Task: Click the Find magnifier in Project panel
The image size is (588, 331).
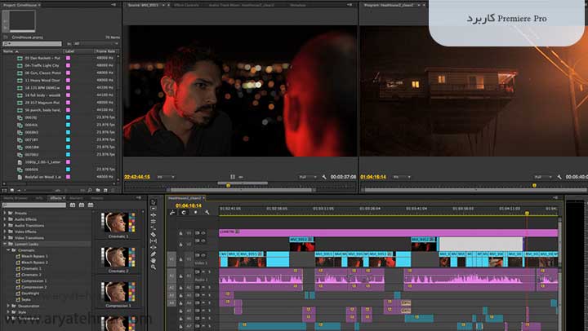Action: 90,190
